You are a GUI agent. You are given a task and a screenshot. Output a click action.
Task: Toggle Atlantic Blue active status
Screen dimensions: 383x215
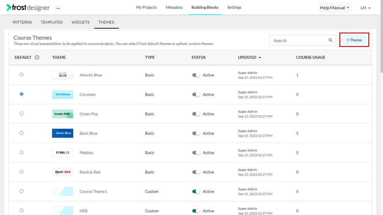point(196,75)
